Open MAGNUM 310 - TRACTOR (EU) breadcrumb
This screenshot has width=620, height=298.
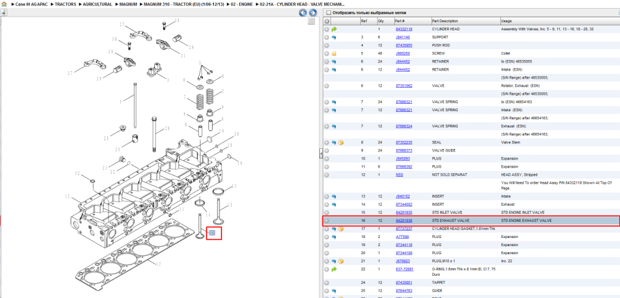(x=185, y=4)
